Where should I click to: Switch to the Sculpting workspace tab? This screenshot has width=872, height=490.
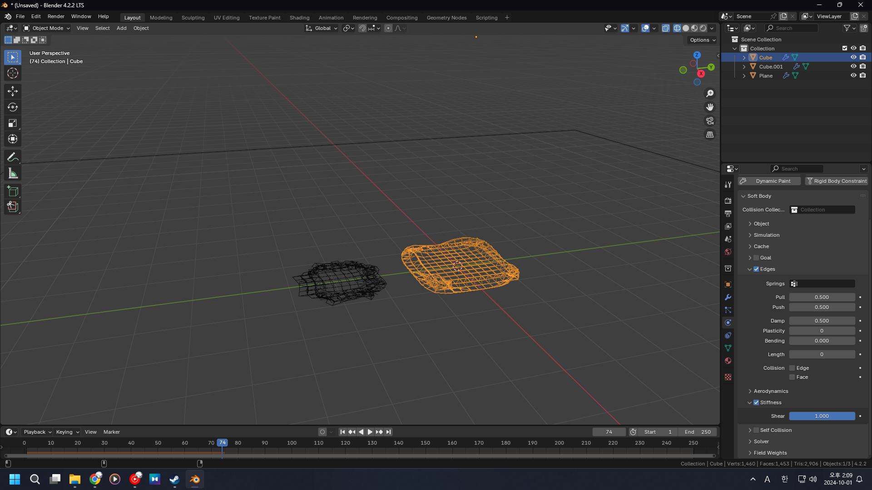coord(193,18)
